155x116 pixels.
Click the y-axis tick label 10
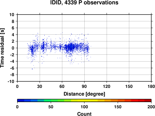tap(12, 15)
